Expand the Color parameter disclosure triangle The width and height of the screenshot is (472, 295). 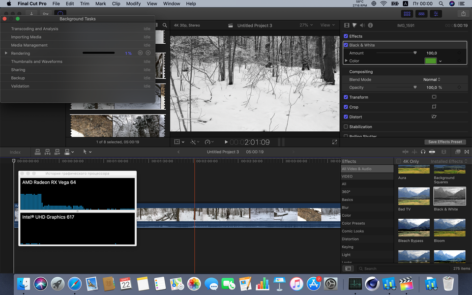(x=346, y=61)
